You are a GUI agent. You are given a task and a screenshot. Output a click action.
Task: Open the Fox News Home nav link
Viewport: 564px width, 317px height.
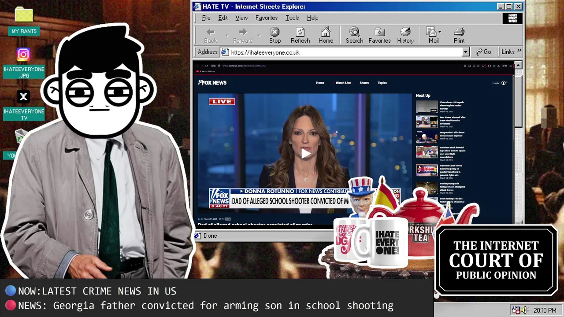(320, 83)
